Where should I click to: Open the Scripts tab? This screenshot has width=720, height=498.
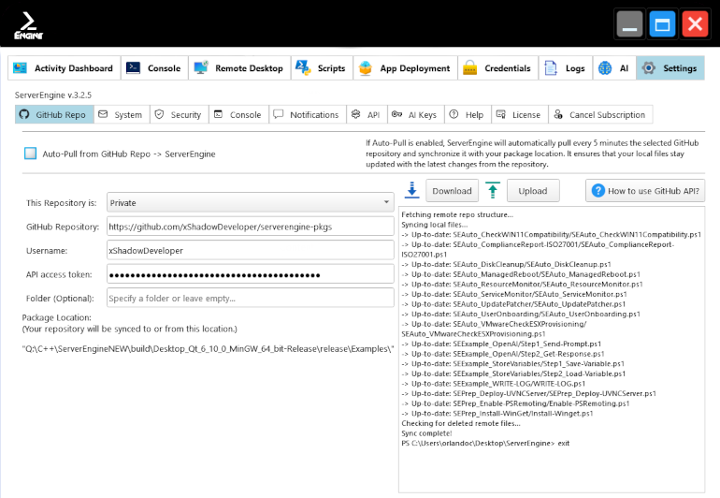[320, 68]
